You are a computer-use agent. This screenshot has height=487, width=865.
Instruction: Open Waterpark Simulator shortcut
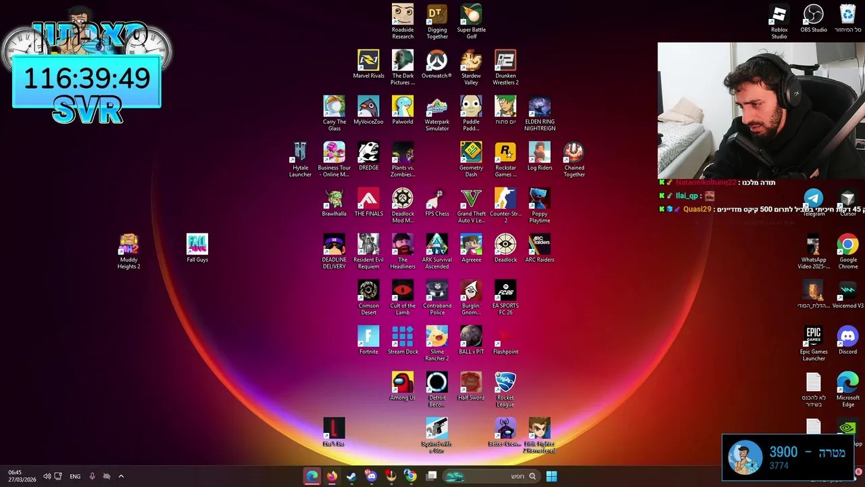coord(437,114)
